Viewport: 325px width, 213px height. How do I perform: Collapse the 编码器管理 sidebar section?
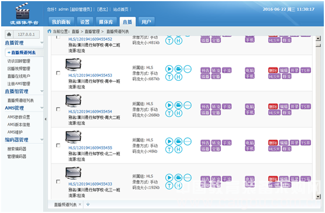[42, 140]
